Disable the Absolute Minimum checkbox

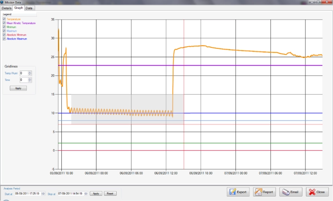[4, 35]
